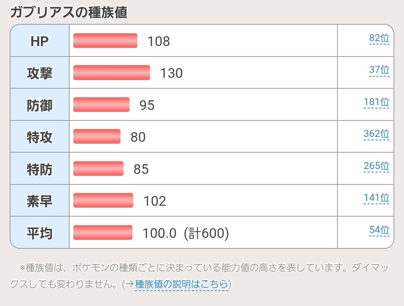Open the 攻撃 rank link 37位
The height and width of the screenshot is (306, 404).
coord(379,70)
